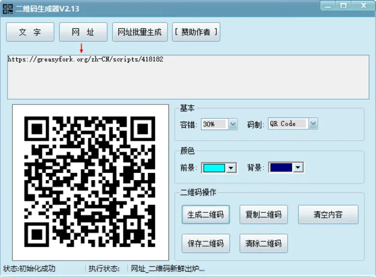The width and height of the screenshot is (376, 277).
Task: Click the 状态:初始化成功 status text
Action: tap(29, 269)
